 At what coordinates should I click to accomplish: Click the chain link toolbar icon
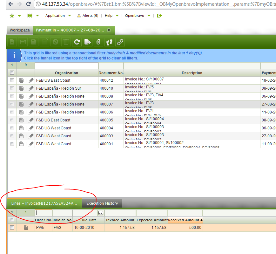coord(120,42)
